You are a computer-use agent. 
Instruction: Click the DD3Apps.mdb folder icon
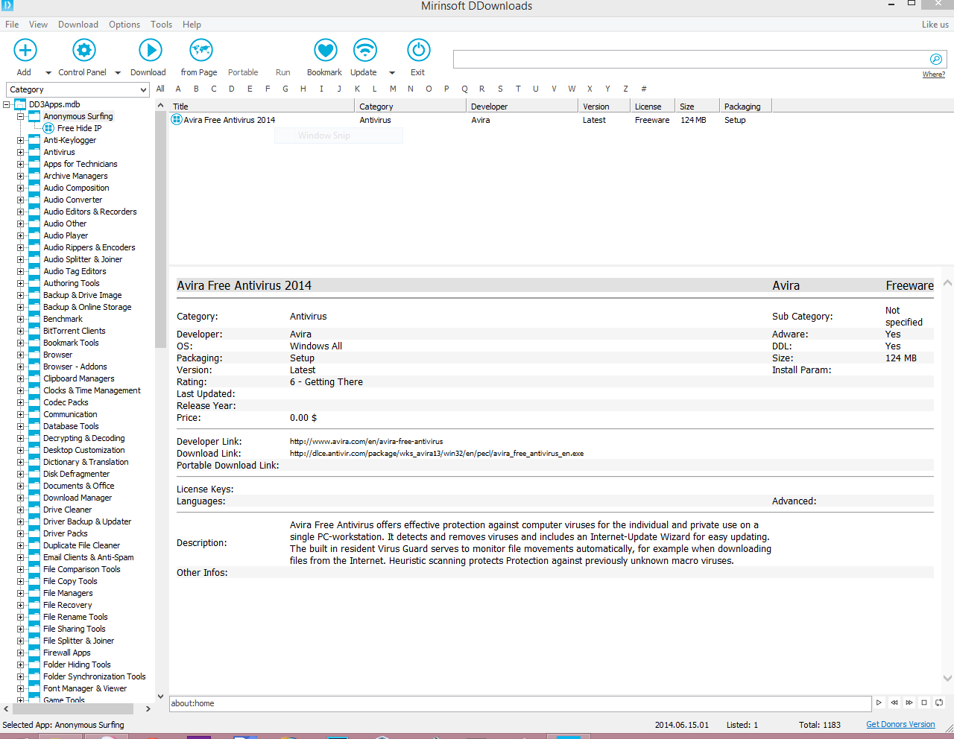click(x=20, y=104)
